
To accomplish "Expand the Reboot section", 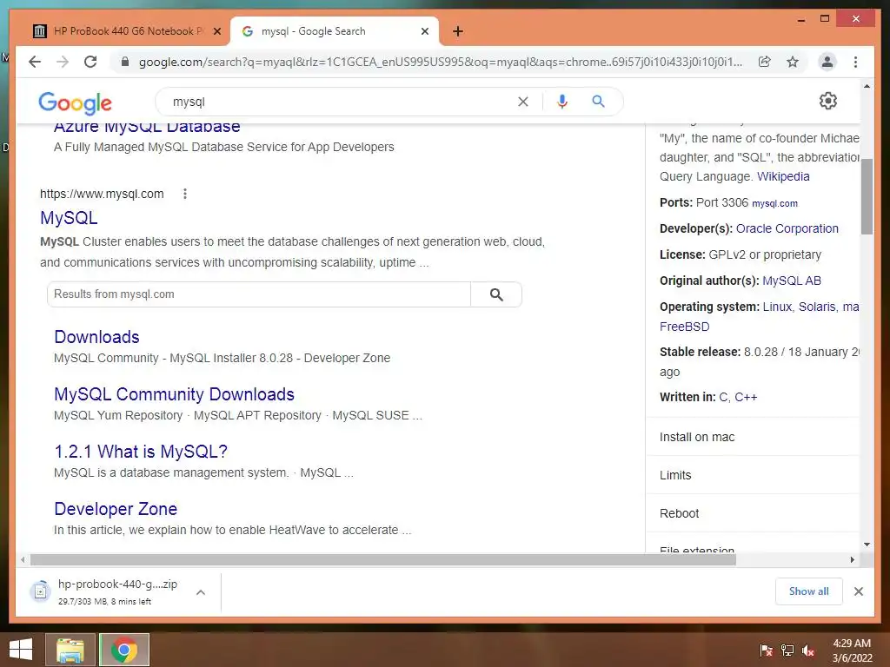I will click(x=753, y=513).
